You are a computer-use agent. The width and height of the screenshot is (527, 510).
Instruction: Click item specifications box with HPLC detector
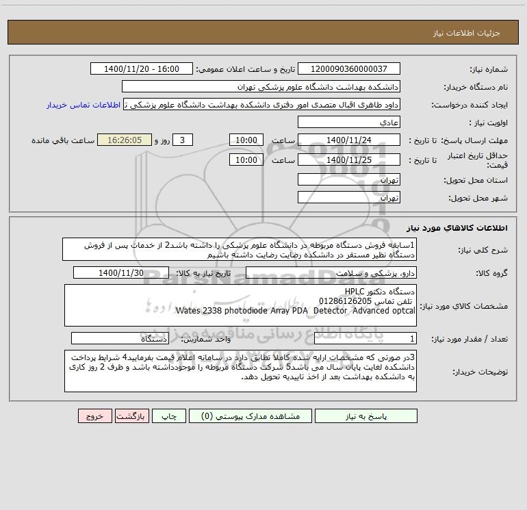pos(240,305)
